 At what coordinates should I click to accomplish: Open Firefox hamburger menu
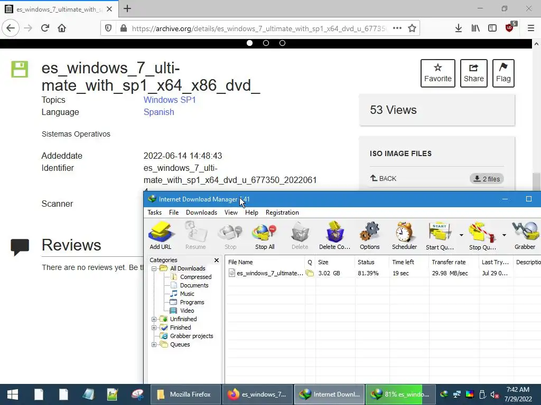tap(531, 28)
